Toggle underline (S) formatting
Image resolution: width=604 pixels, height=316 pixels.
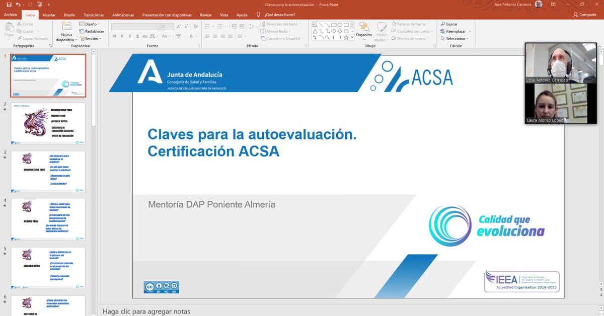[x=130, y=36]
